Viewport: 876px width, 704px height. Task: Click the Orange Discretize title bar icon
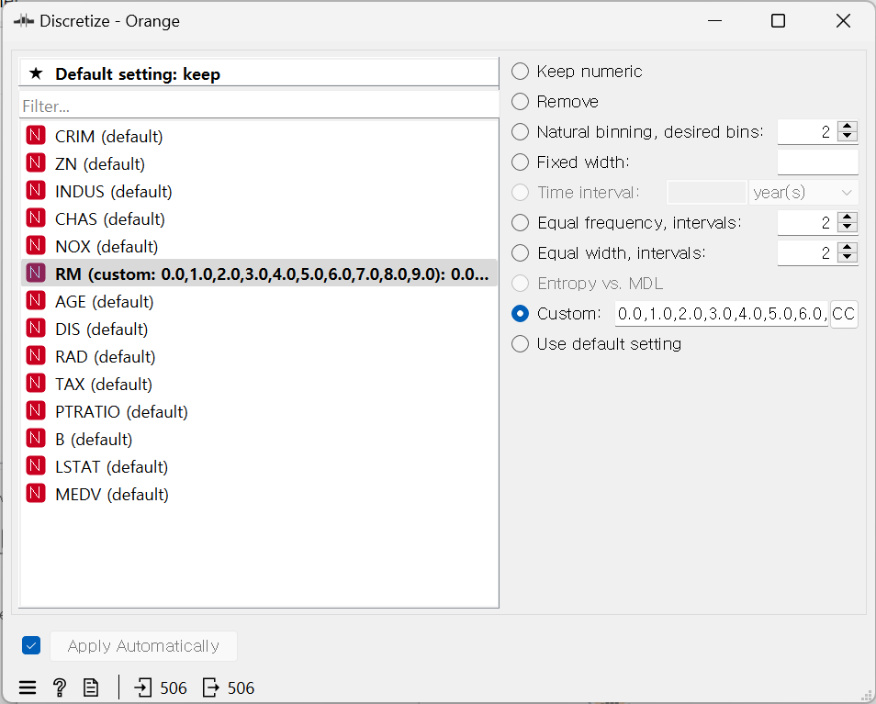click(x=24, y=21)
